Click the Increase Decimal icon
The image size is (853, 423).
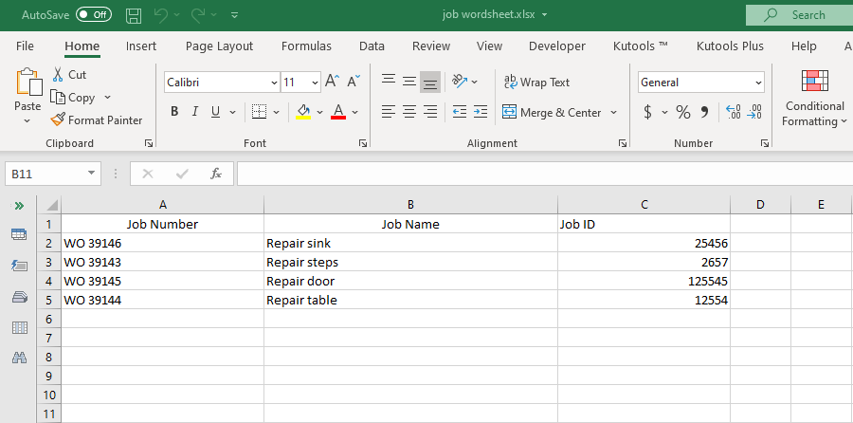coord(734,112)
